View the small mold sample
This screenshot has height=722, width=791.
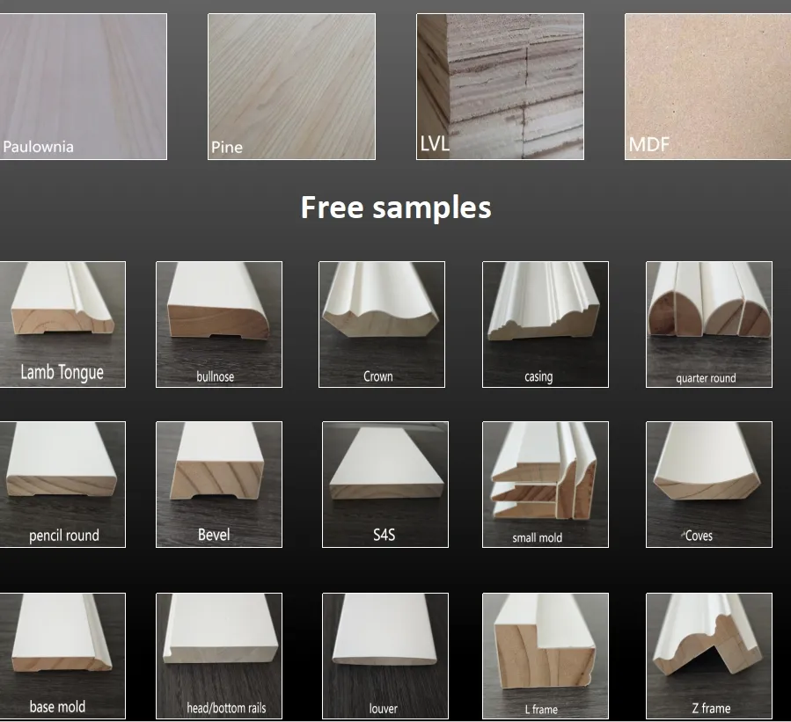(x=545, y=483)
